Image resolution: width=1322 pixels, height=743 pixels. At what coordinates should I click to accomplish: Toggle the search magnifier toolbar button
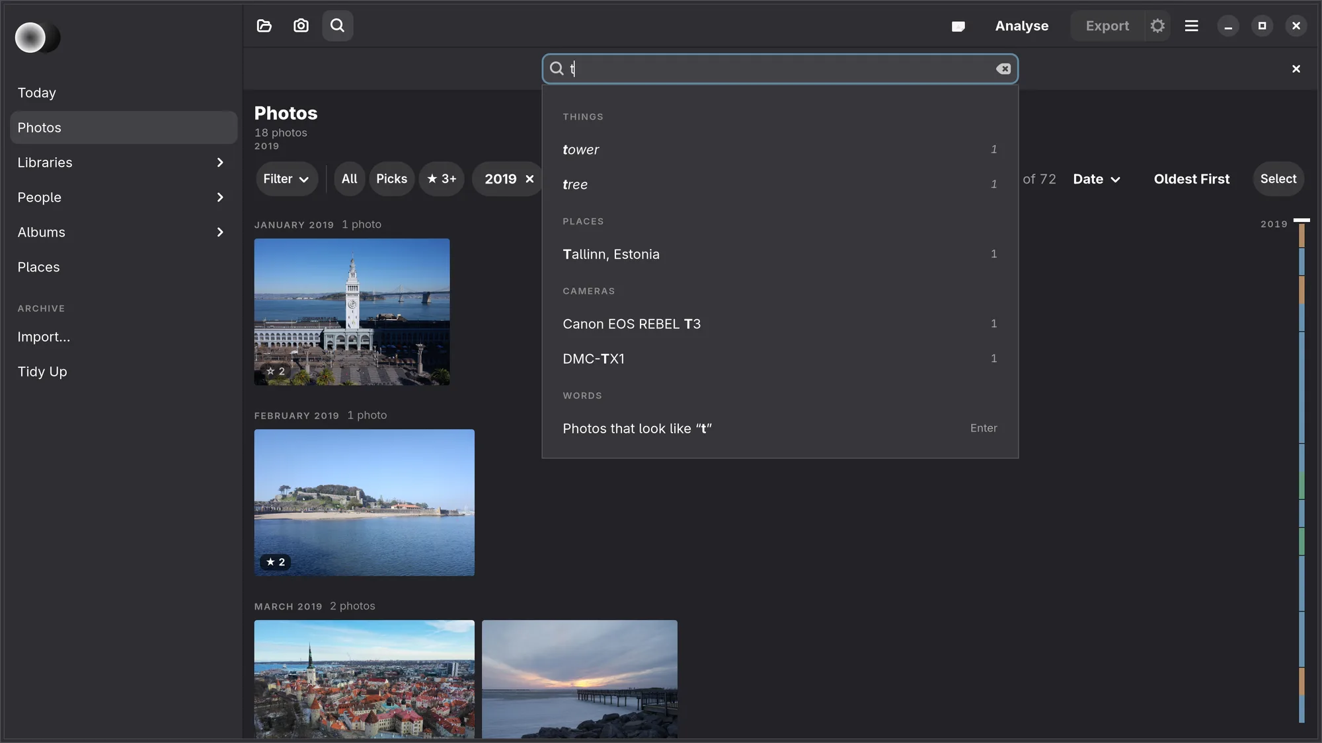click(338, 26)
